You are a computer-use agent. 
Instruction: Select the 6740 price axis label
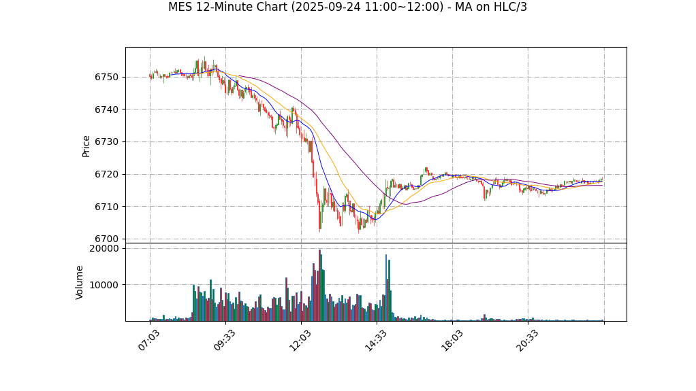[x=106, y=109]
